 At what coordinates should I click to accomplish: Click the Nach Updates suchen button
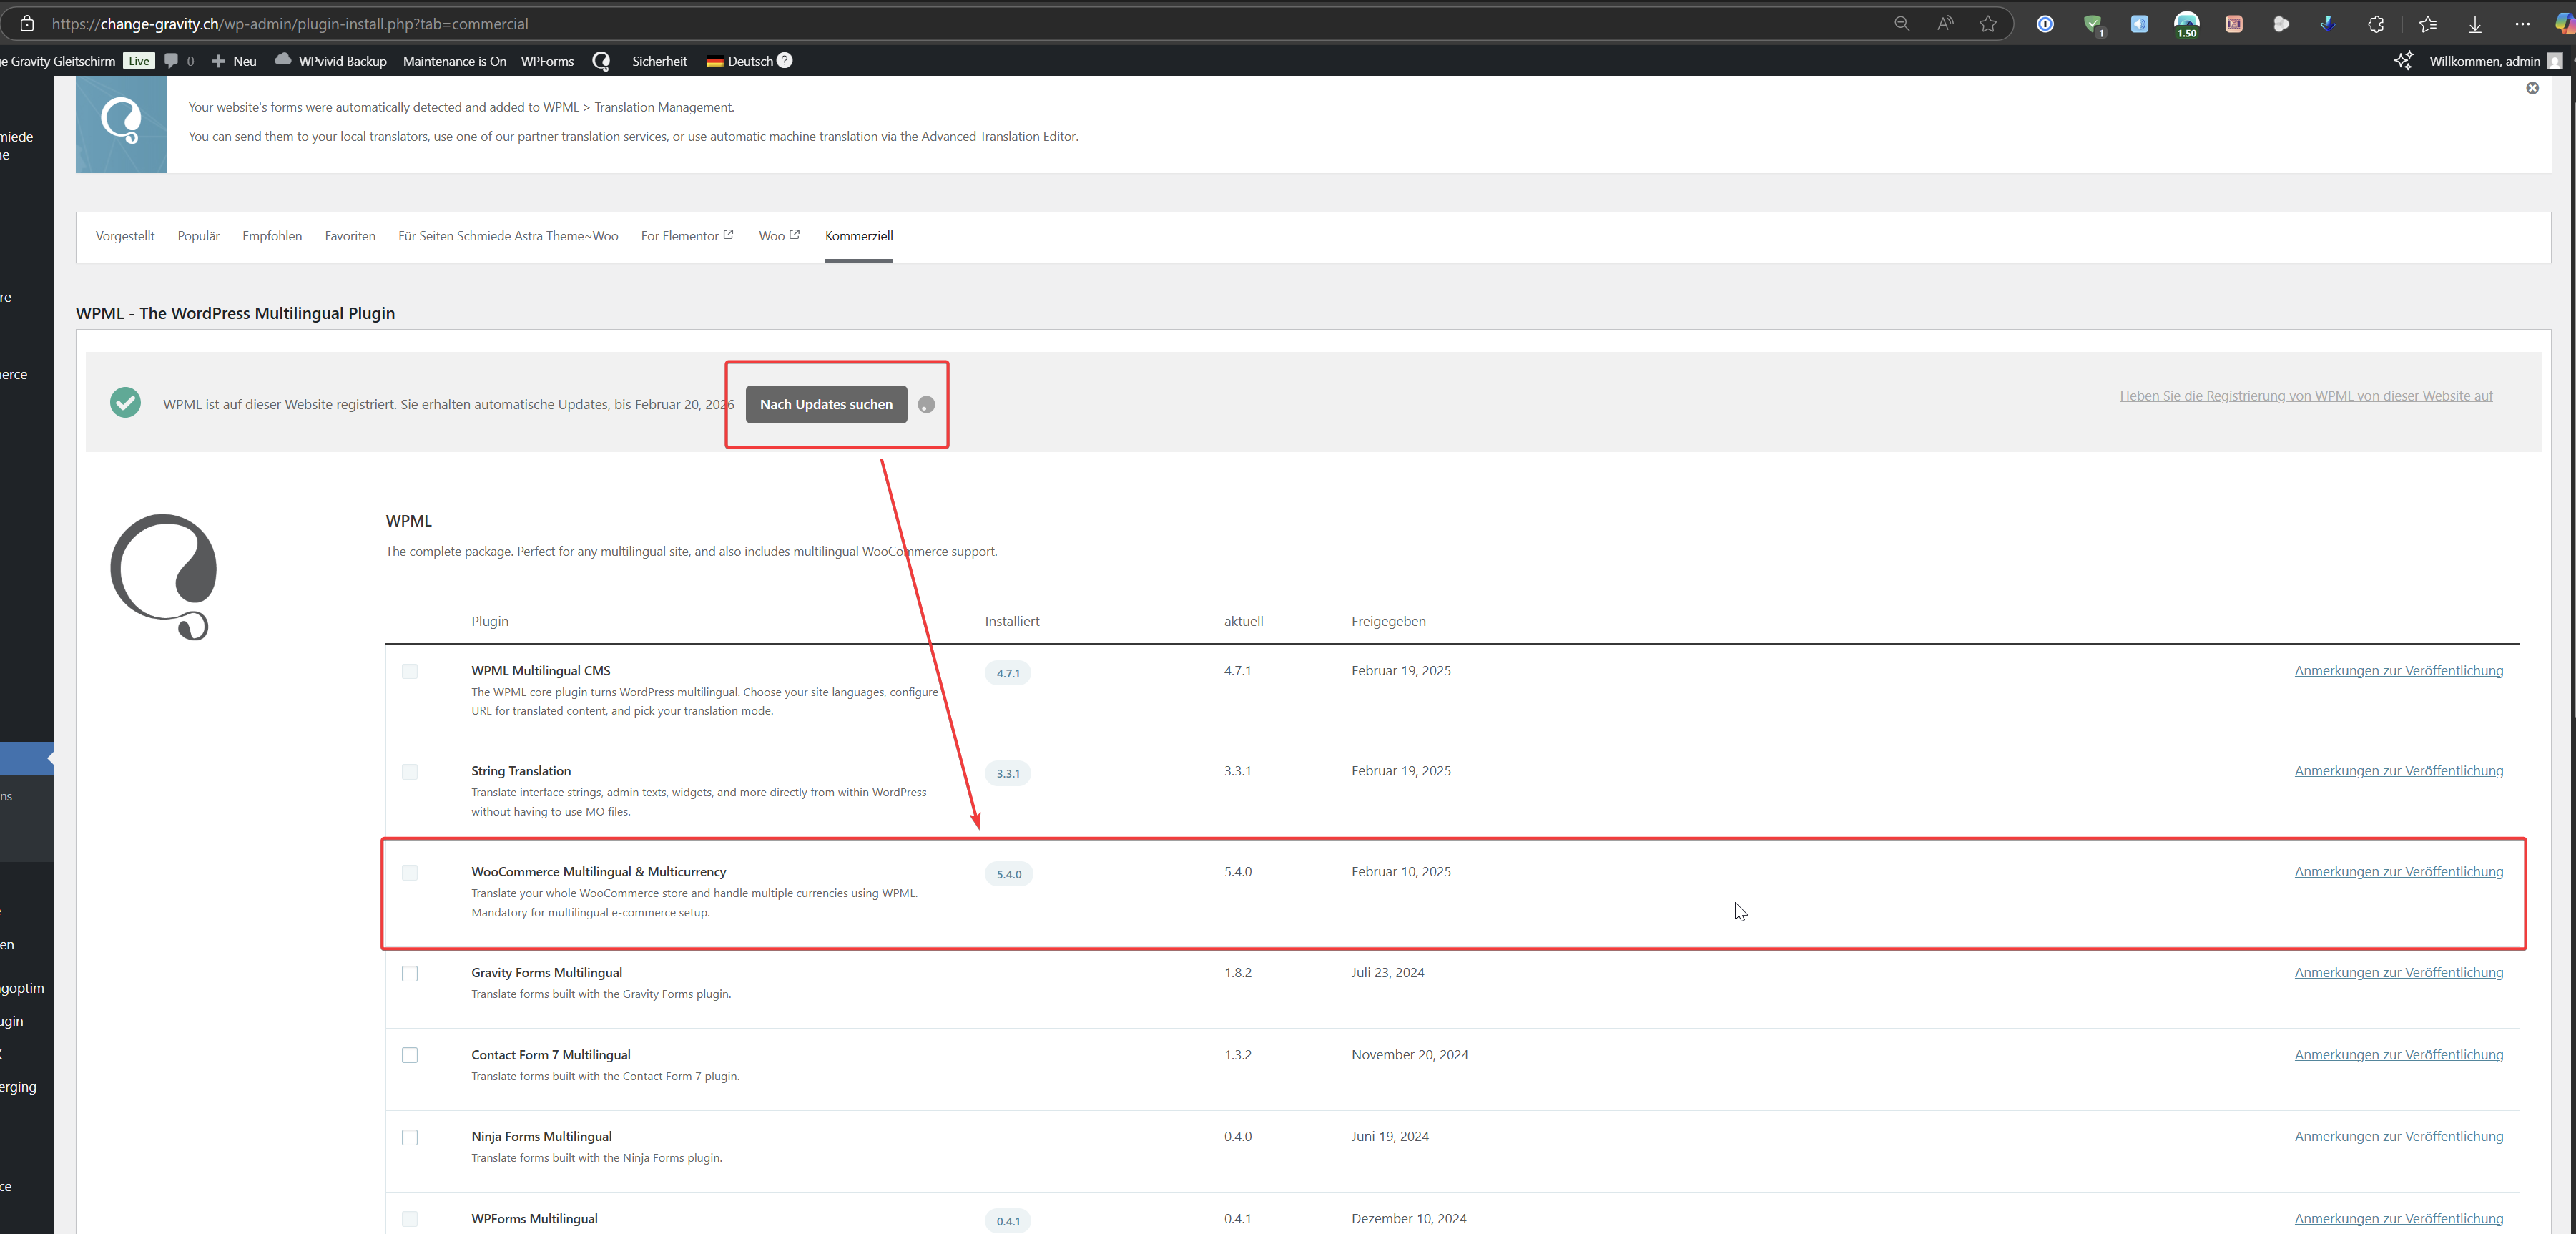point(826,404)
